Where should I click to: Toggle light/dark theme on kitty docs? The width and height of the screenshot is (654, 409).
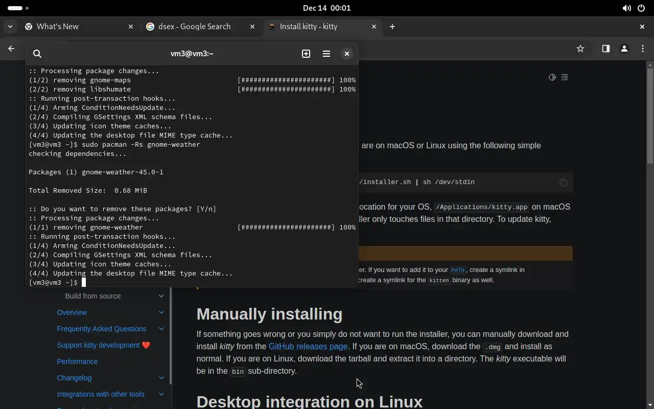point(552,77)
